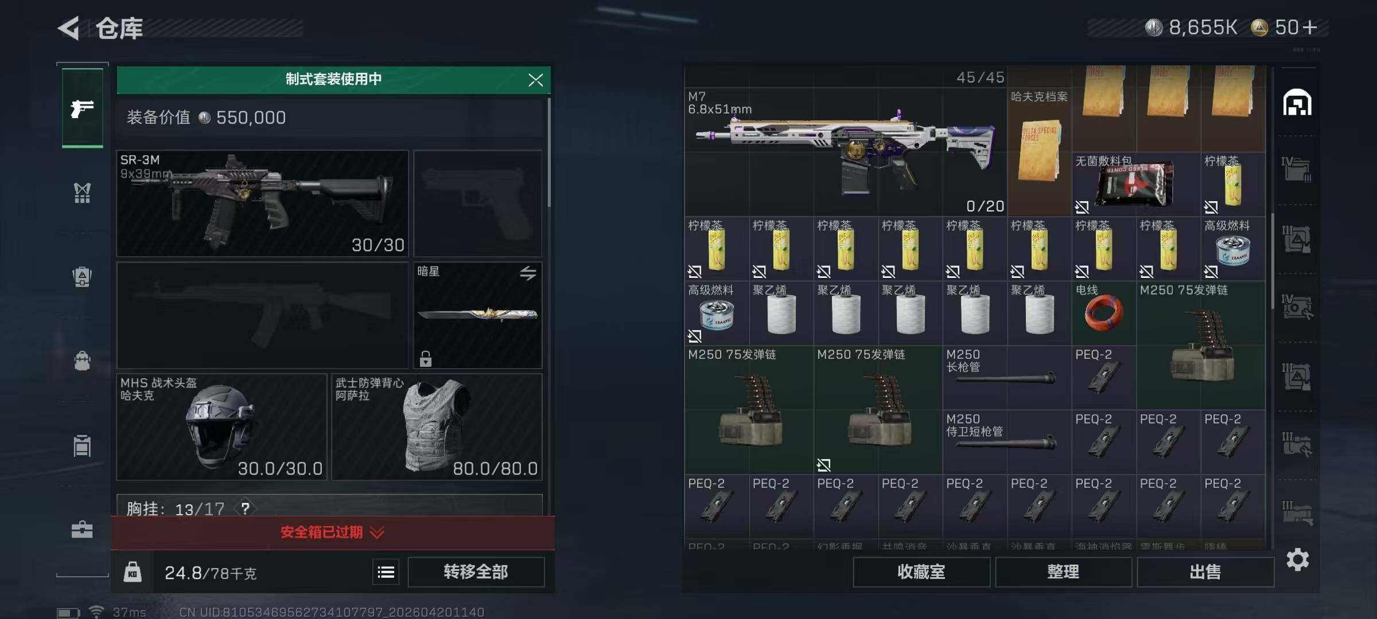Click the stash vertical scrollbar
The width and height of the screenshot is (1377, 619).
(1272, 255)
